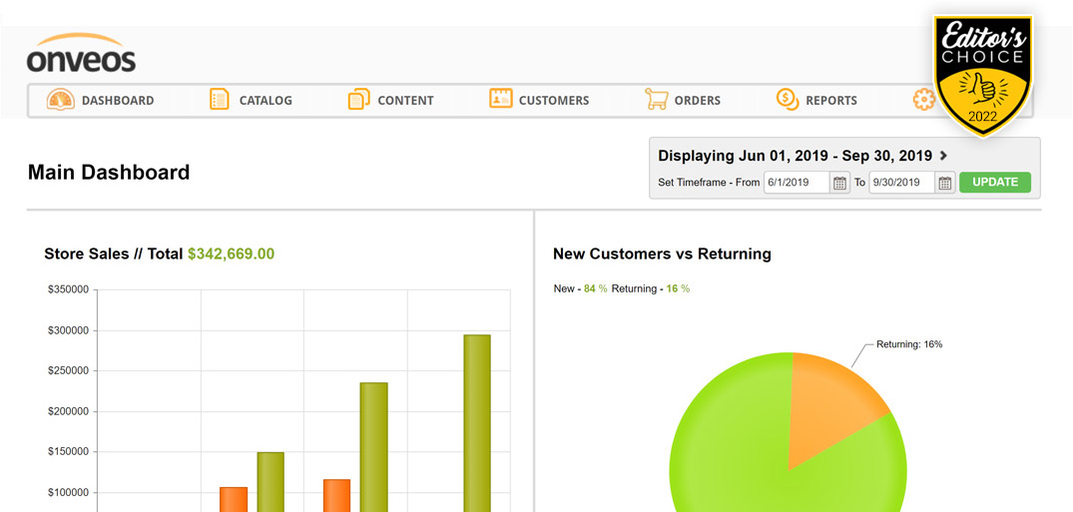Click the From date field 6/1/2019
This screenshot has width=1073, height=512.
(x=797, y=183)
